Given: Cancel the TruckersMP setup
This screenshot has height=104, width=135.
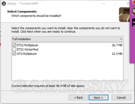Looking at the screenshot, I should (121, 98).
